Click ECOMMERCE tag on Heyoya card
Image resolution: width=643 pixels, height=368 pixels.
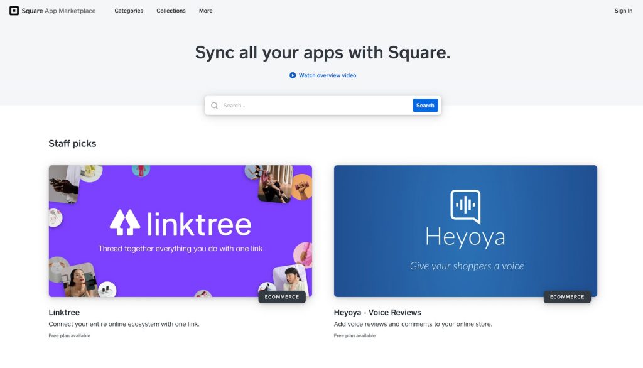(567, 297)
